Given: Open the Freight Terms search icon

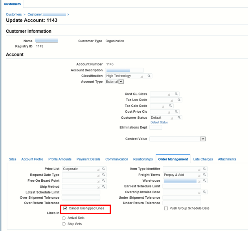Looking at the screenshot, I should [204, 175].
